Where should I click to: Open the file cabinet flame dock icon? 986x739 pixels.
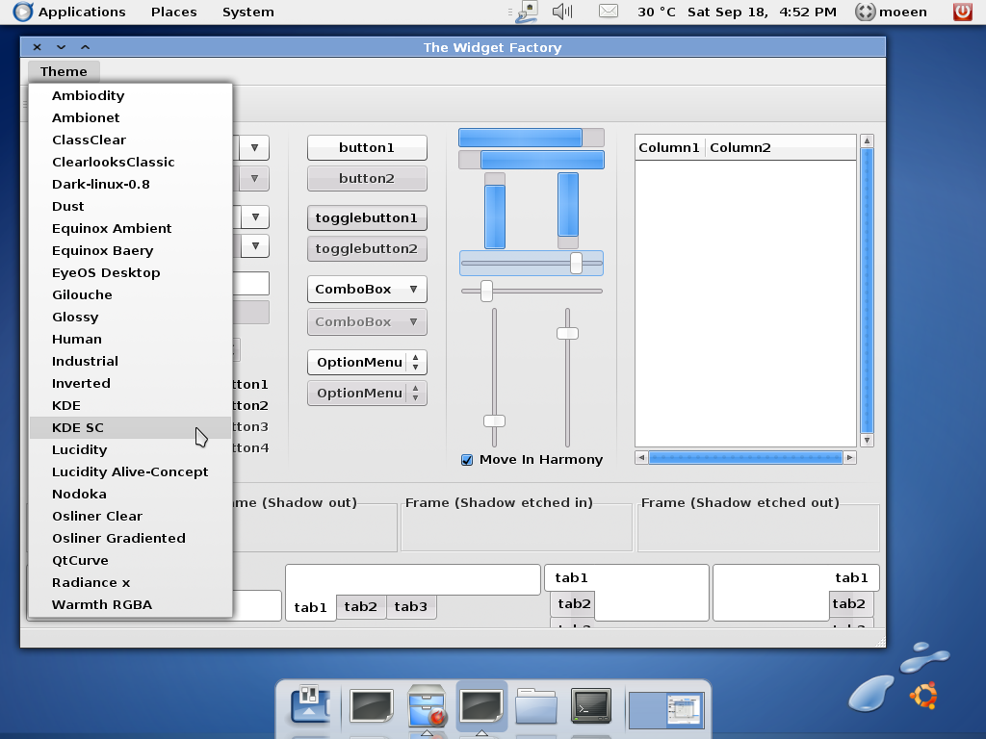[427, 705]
